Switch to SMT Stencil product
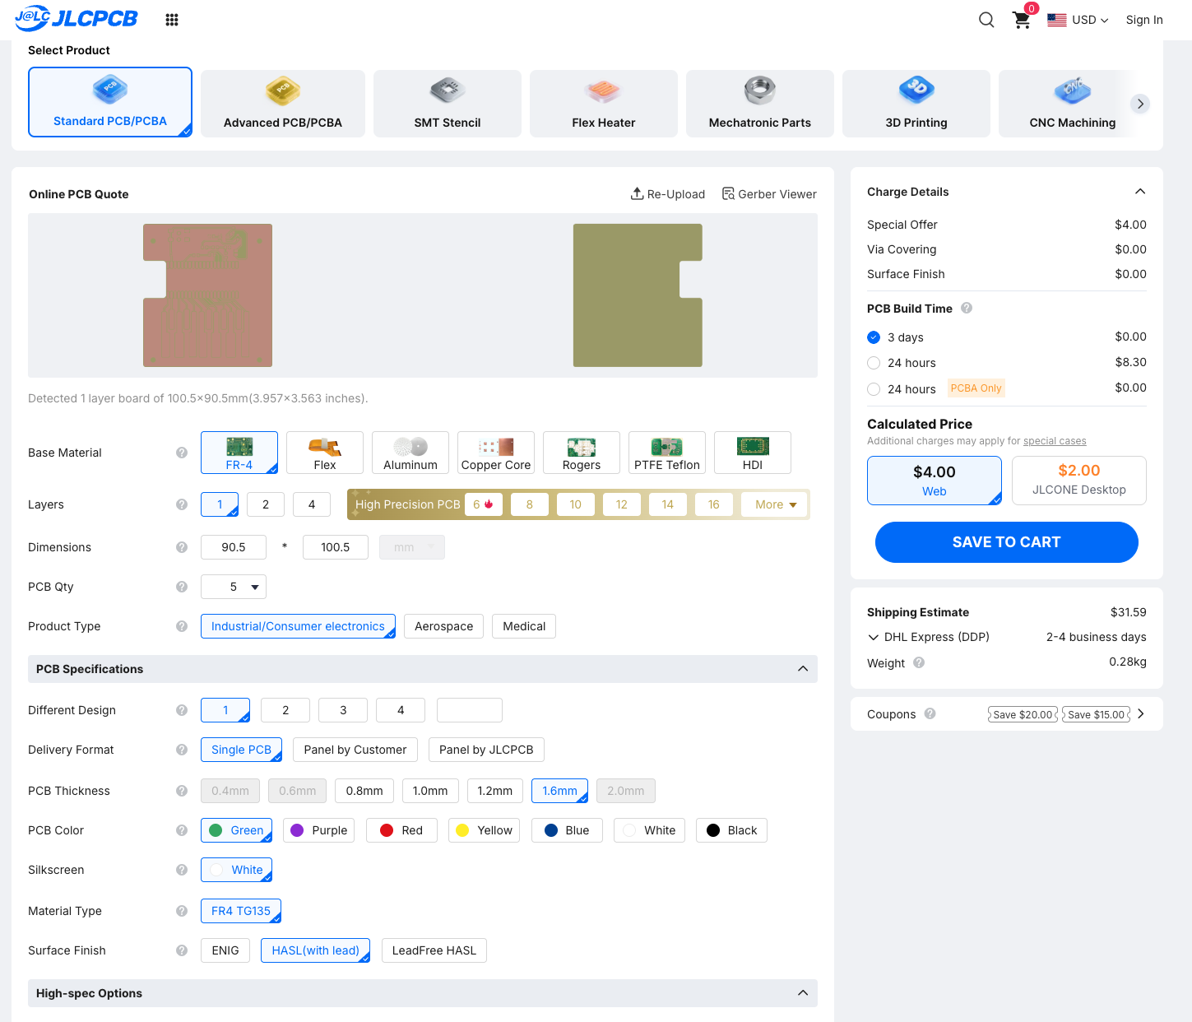1192x1022 pixels. pos(448,104)
